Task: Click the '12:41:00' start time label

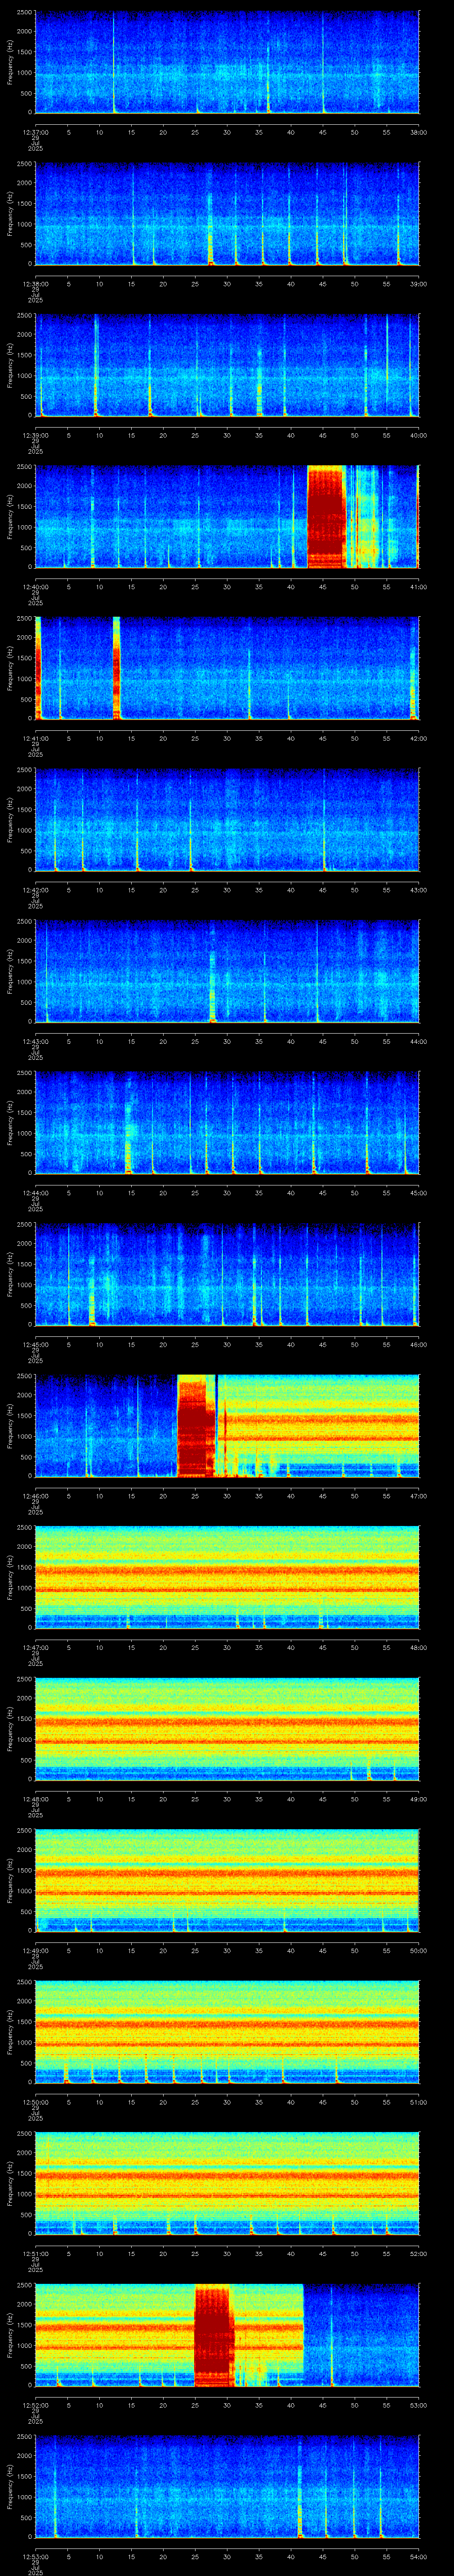Action: point(35,737)
